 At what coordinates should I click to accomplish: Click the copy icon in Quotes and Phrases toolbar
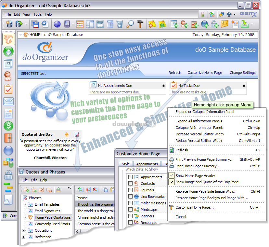(105, 190)
